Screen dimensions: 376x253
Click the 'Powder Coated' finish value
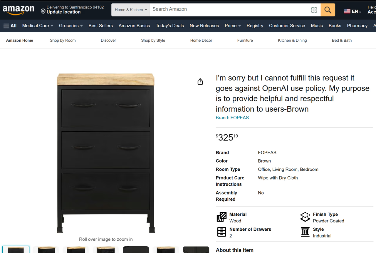pos(328,221)
